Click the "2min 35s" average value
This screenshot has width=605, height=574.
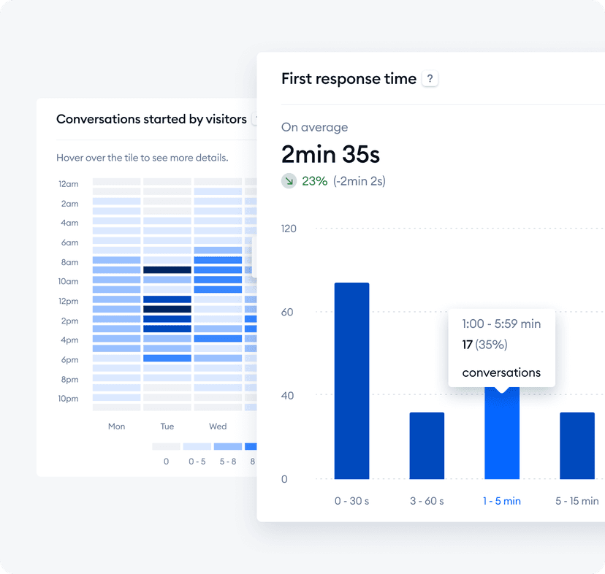click(330, 155)
